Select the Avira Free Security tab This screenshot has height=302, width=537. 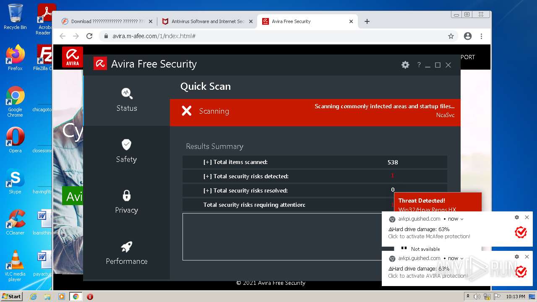click(x=308, y=21)
